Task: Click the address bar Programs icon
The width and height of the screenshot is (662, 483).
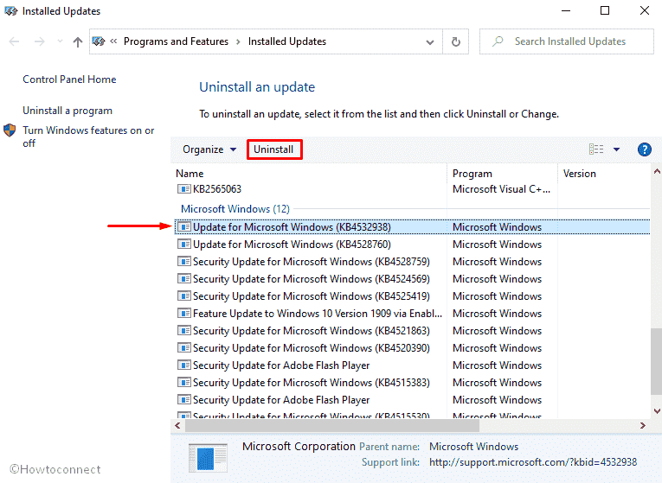Action: click(99, 41)
